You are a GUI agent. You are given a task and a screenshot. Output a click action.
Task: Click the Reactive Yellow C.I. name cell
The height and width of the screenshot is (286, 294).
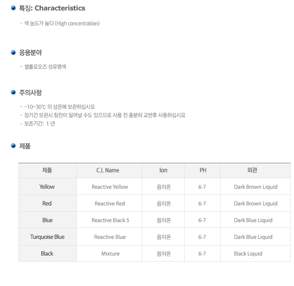coord(110,187)
